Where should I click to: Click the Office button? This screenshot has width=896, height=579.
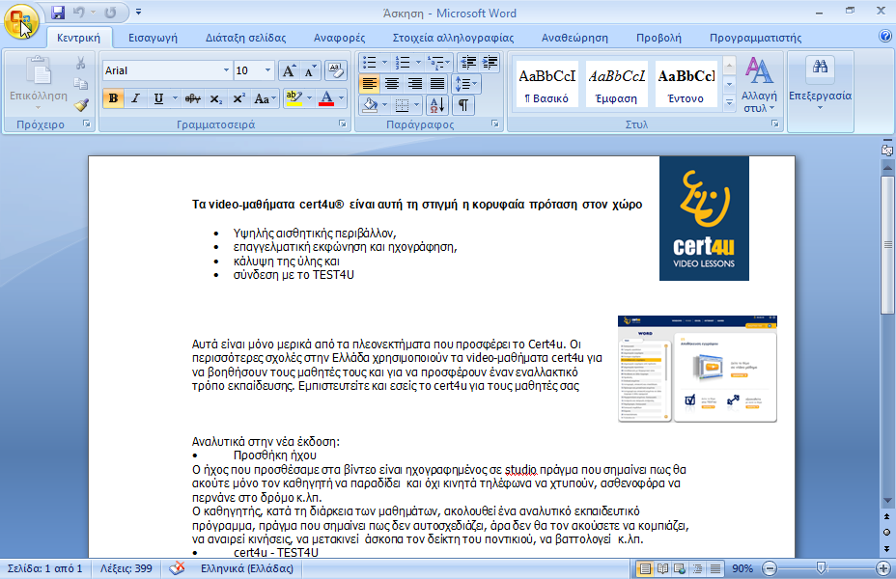21,21
